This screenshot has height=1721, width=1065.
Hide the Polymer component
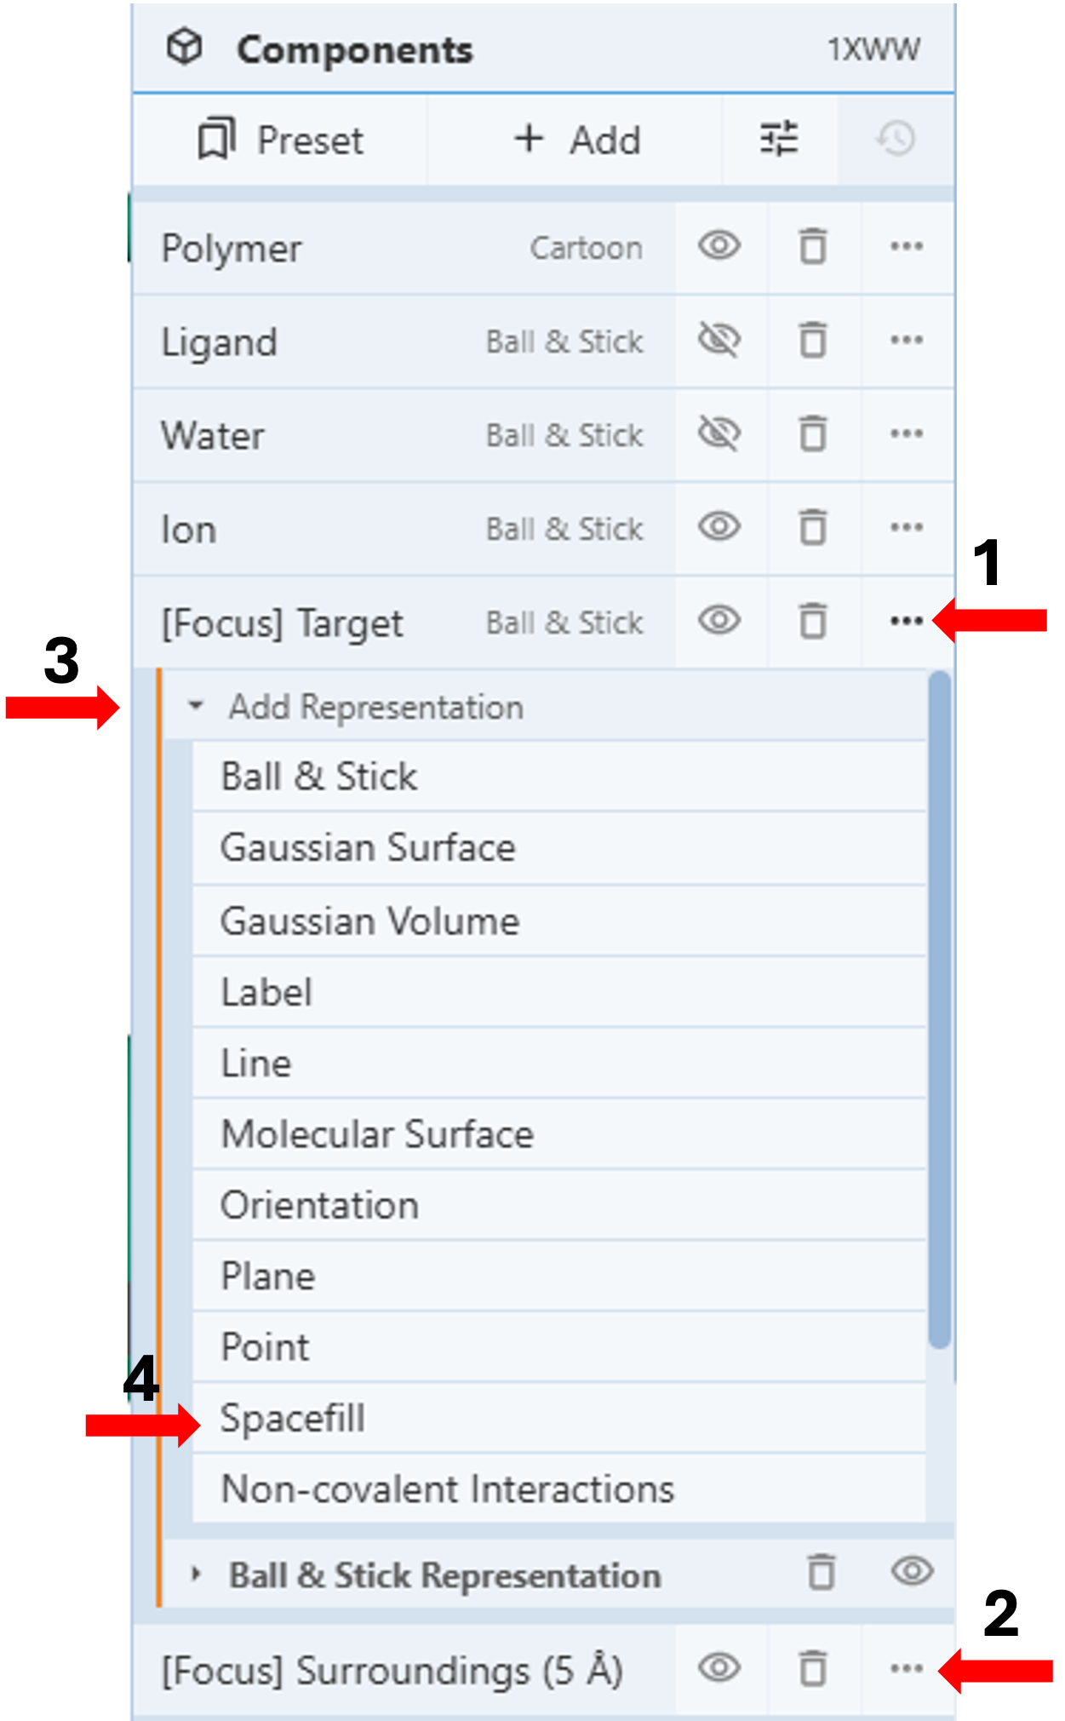[x=719, y=247]
